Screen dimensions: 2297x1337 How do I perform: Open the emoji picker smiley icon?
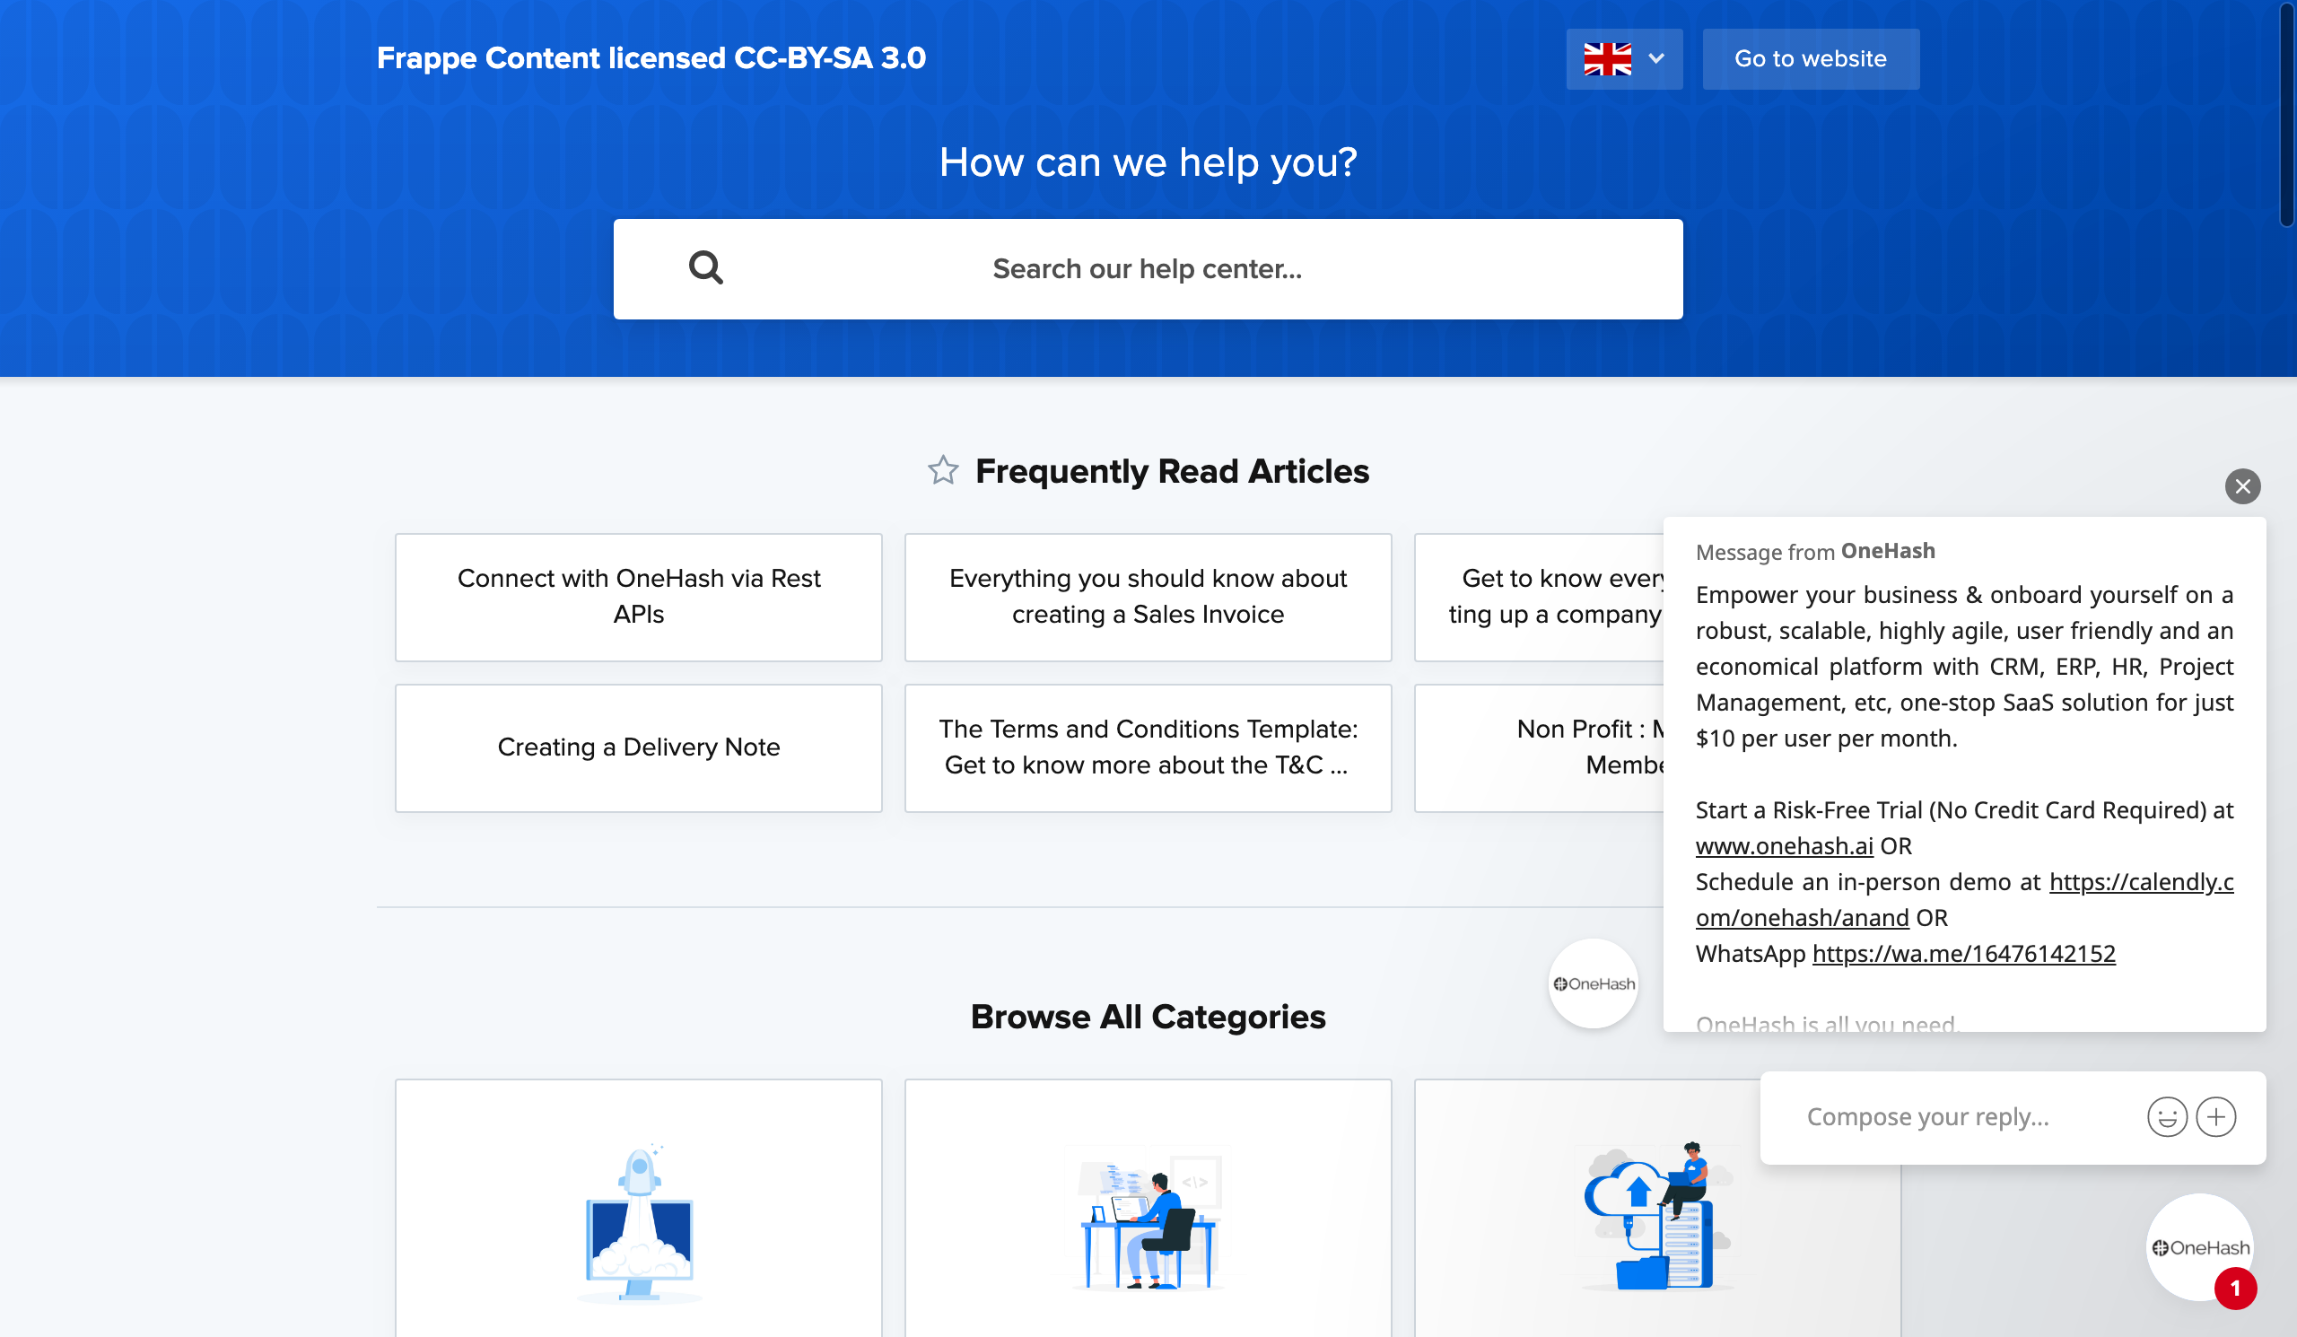[x=2167, y=1117]
